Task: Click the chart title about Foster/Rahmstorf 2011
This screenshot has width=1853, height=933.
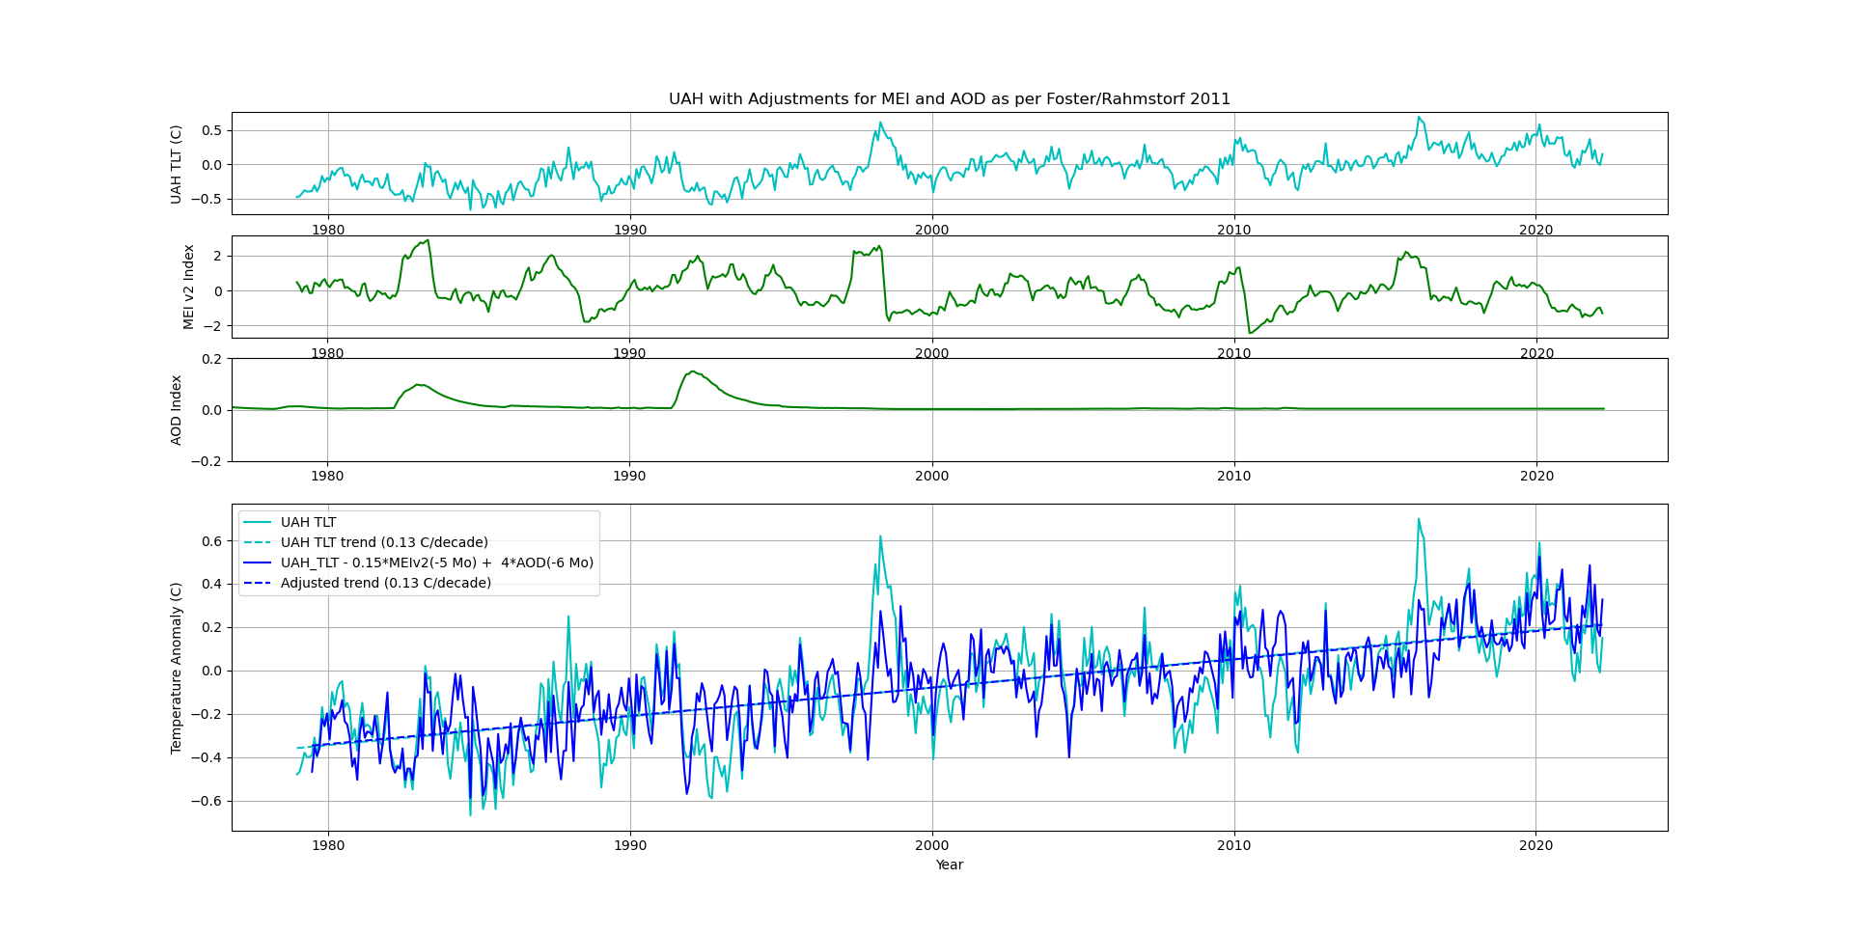Action: [949, 99]
